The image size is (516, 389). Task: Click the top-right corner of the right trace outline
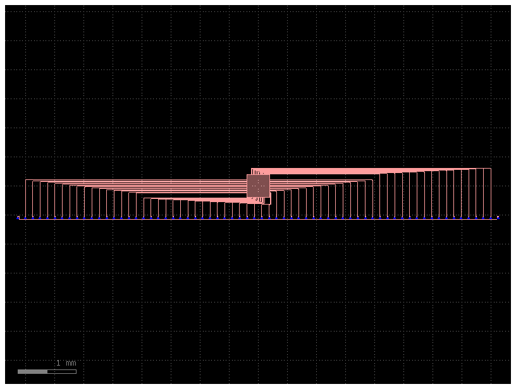(491, 169)
